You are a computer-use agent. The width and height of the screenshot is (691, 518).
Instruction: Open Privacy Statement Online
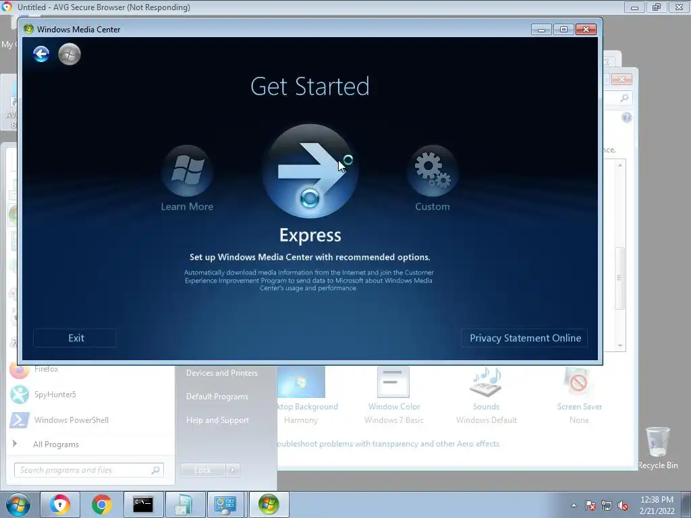525,338
